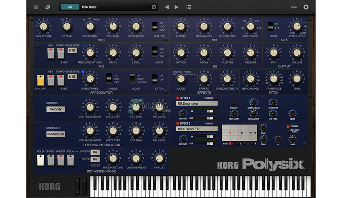Open the 09:Decimator effect selector

pyautogui.click(x=197, y=103)
